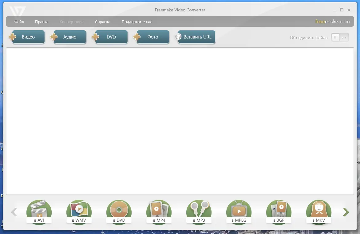Open the Правка menu
Image resolution: width=360 pixels, height=234 pixels.
[x=42, y=22]
